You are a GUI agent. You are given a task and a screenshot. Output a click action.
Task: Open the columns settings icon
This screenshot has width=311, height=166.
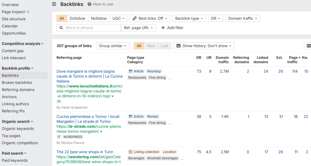[309, 46]
